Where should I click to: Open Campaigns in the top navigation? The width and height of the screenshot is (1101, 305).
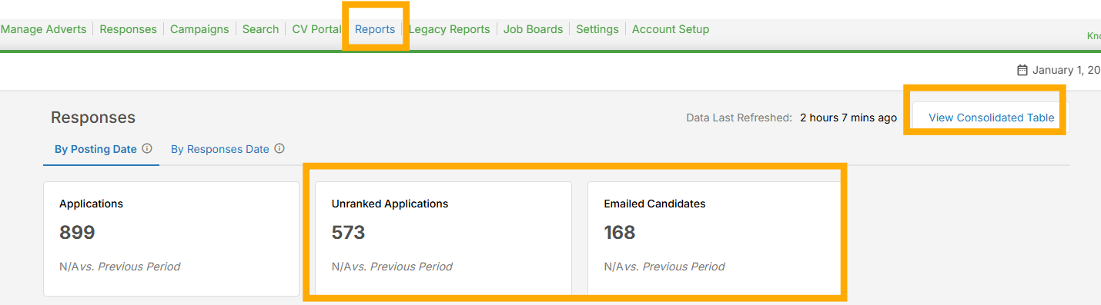tap(199, 29)
